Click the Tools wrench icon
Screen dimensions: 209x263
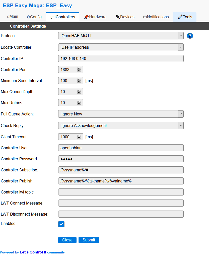pos(180,17)
